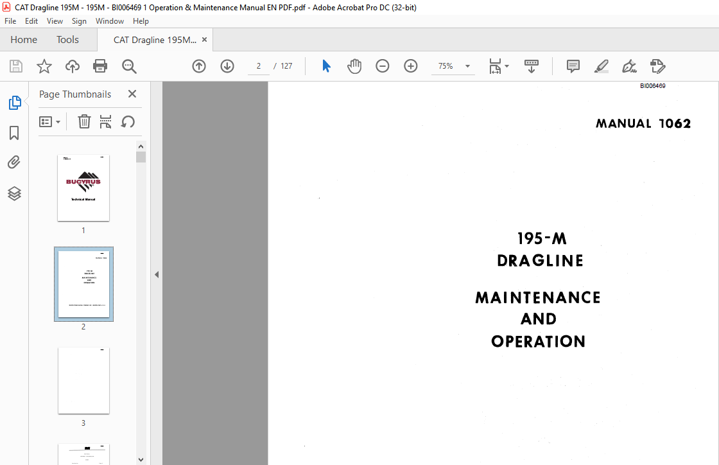The image size is (719, 465).
Task: Open thumbnail options dropdown menu
Action: [49, 121]
